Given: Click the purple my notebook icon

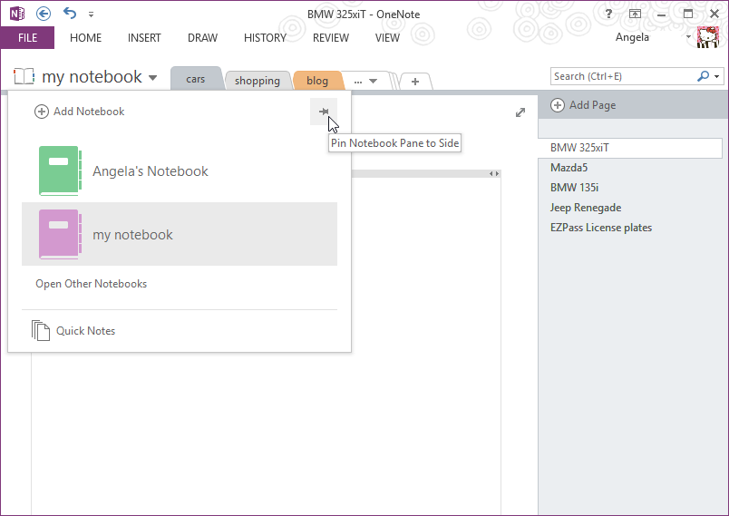Looking at the screenshot, I should [x=61, y=234].
